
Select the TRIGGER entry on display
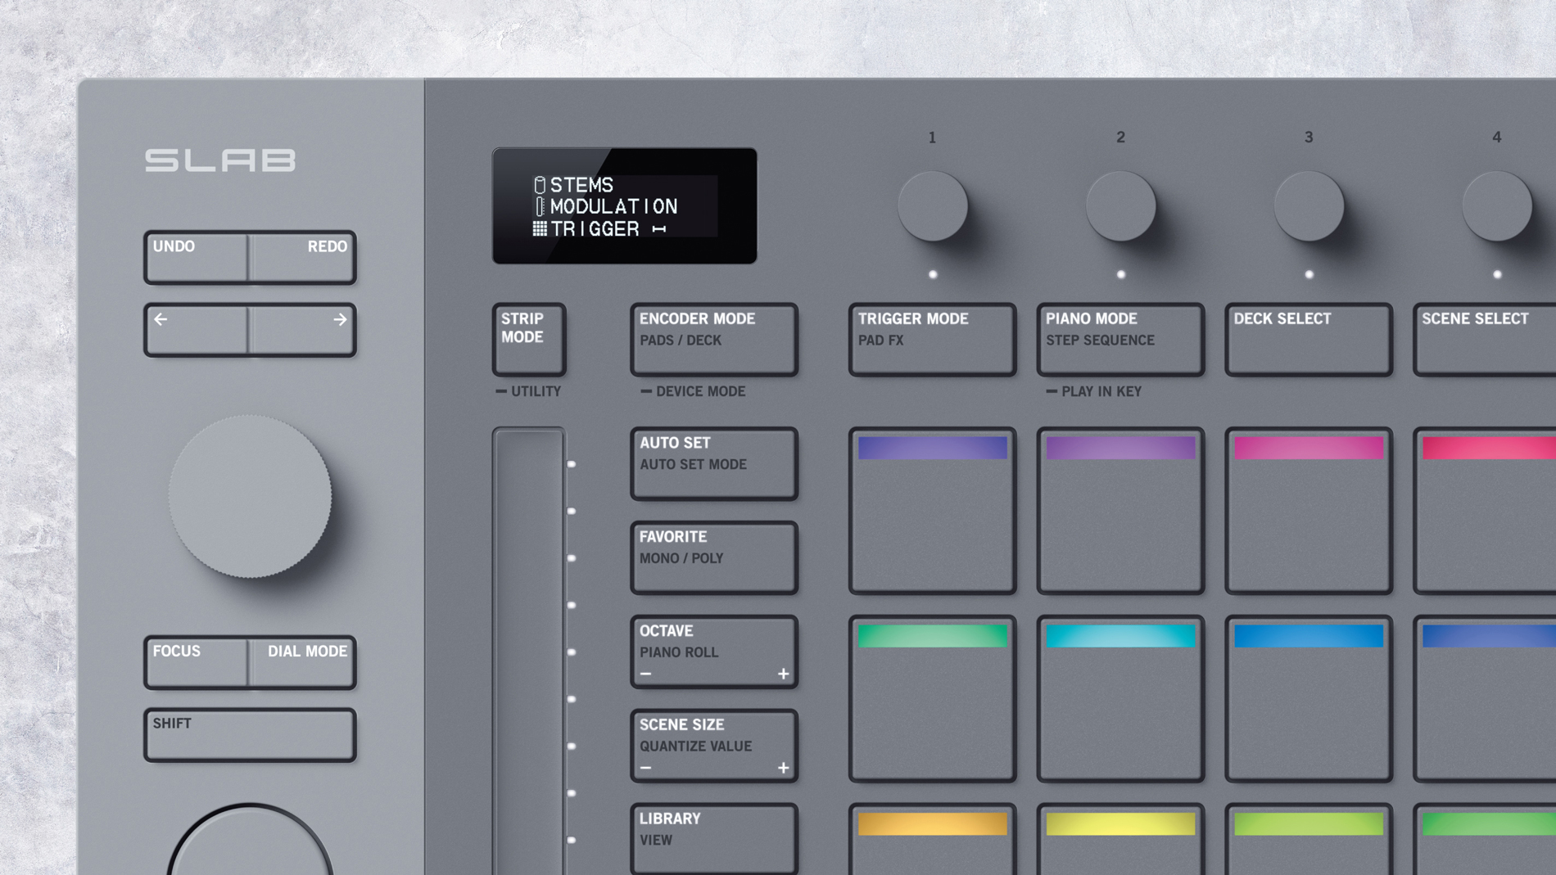595,229
